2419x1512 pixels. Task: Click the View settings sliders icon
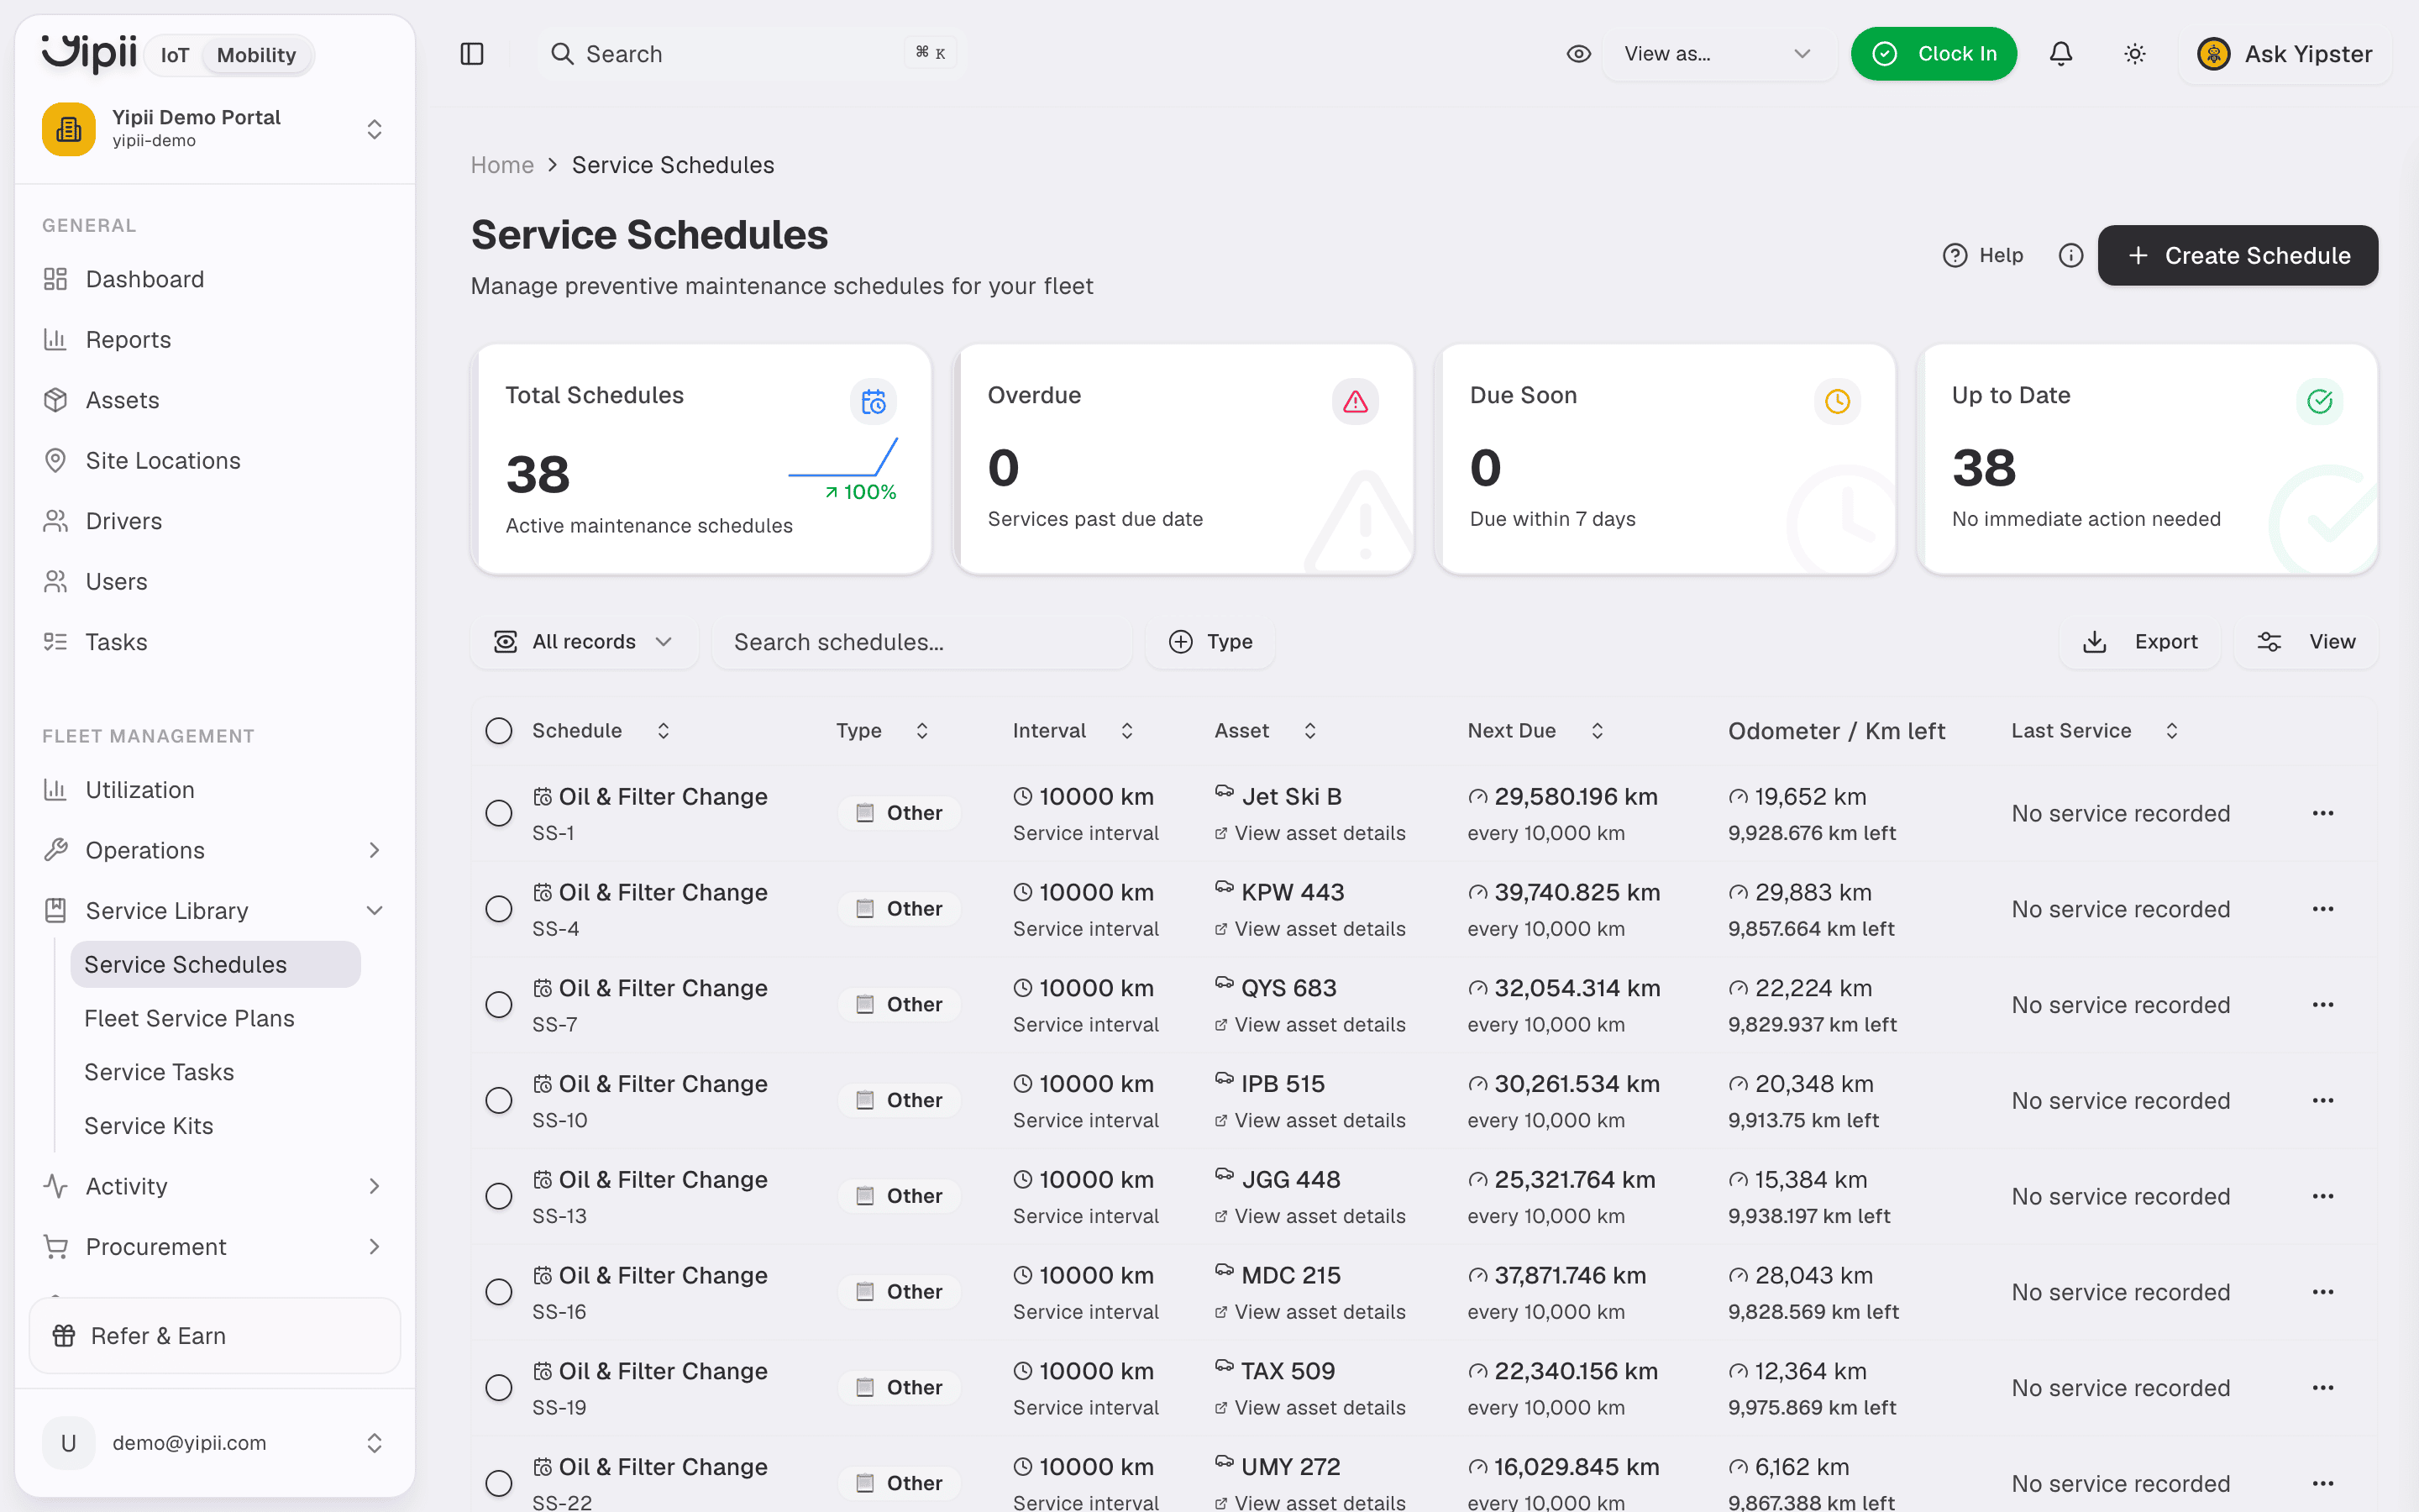tap(2269, 642)
